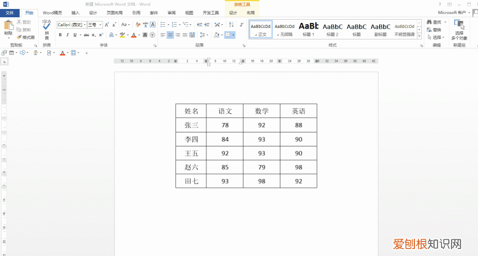The height and width of the screenshot is (256, 478).
Task: Click the distributed alignment icon
Action: point(192,35)
